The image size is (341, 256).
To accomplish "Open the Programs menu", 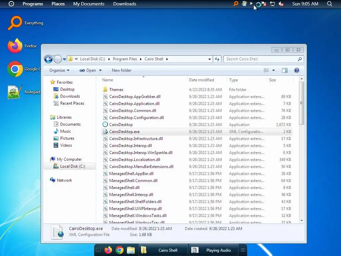I will (x=33, y=4).
